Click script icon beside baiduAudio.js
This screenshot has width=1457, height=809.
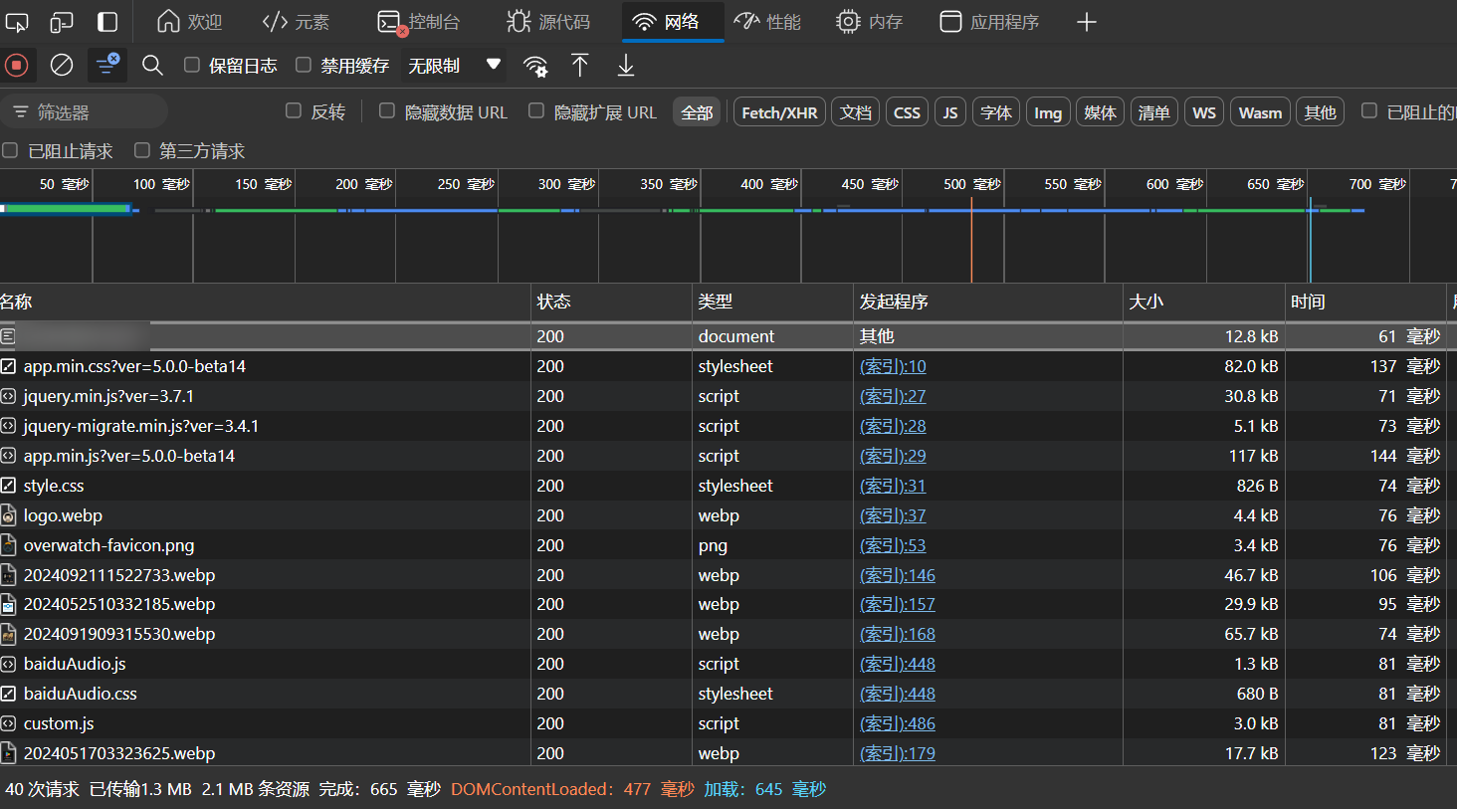coord(8,664)
